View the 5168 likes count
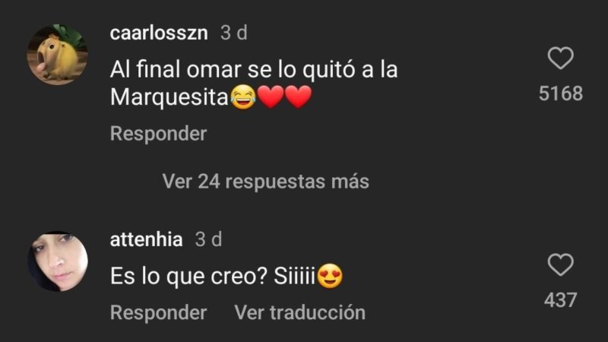The image size is (608, 342). 561,93
